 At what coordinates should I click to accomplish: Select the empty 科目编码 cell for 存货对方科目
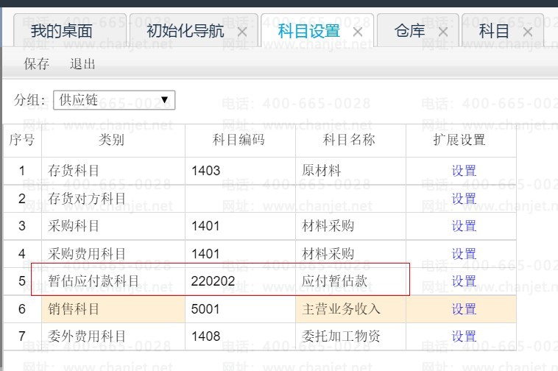point(240,199)
